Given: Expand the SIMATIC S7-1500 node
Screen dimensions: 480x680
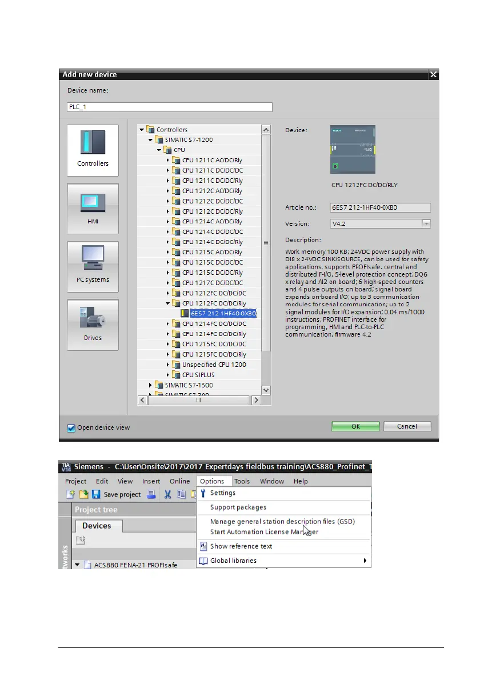Looking at the screenshot, I should [150, 385].
